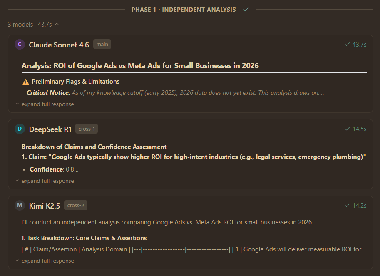
Task: Open Claude's expand full response link
Action: (47, 104)
